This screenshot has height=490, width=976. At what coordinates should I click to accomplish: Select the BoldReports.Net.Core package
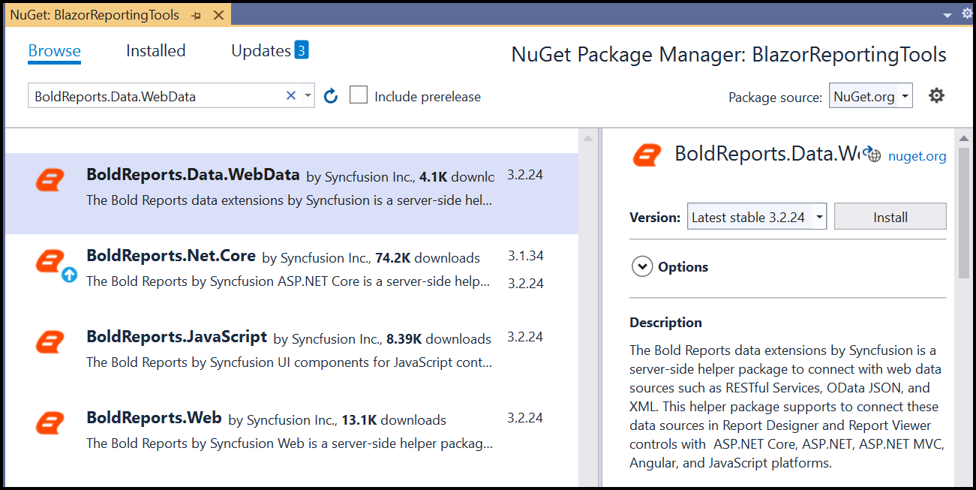tap(292, 275)
